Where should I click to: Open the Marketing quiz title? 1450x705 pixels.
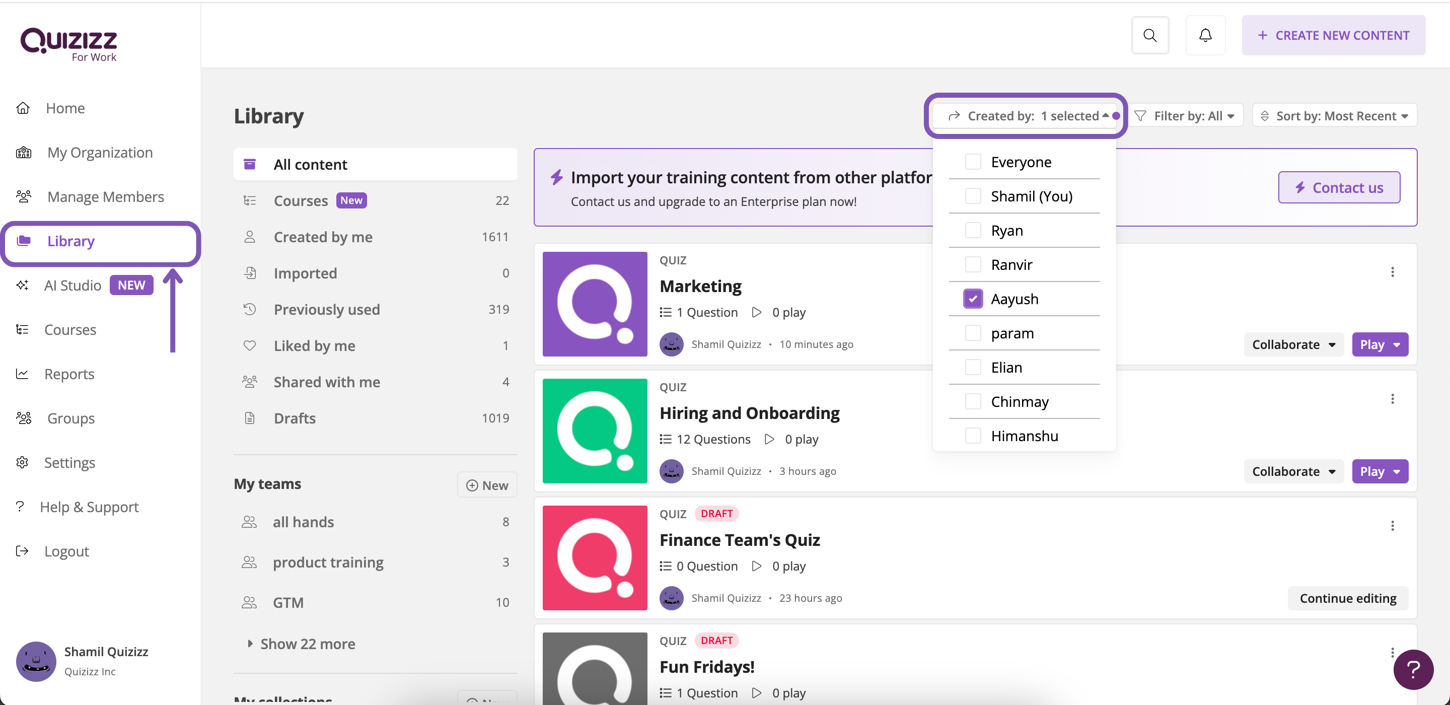[x=700, y=286]
